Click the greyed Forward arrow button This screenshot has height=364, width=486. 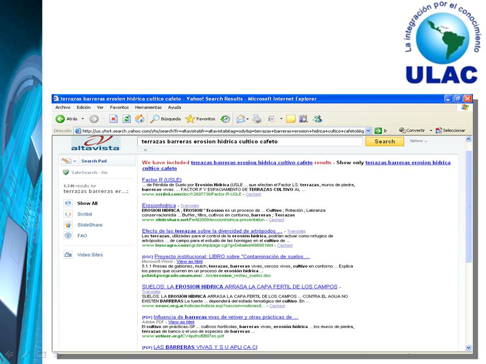(x=94, y=119)
